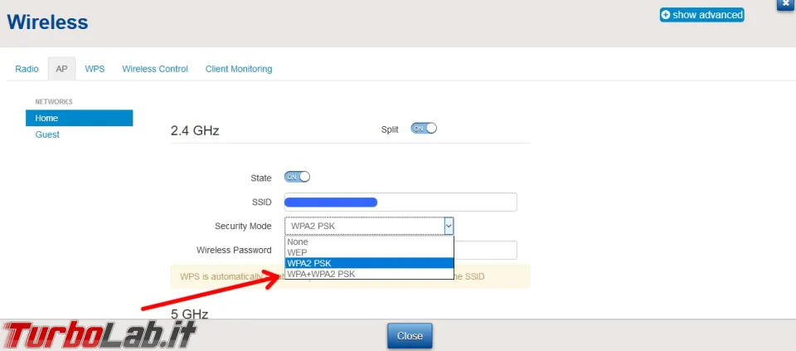Go to Wireless Control tab
Screen dimensions: 796x351
point(155,69)
